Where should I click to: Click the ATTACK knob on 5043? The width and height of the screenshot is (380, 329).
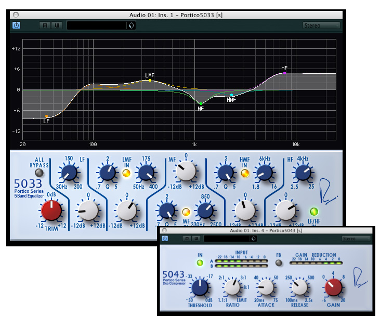(266, 287)
